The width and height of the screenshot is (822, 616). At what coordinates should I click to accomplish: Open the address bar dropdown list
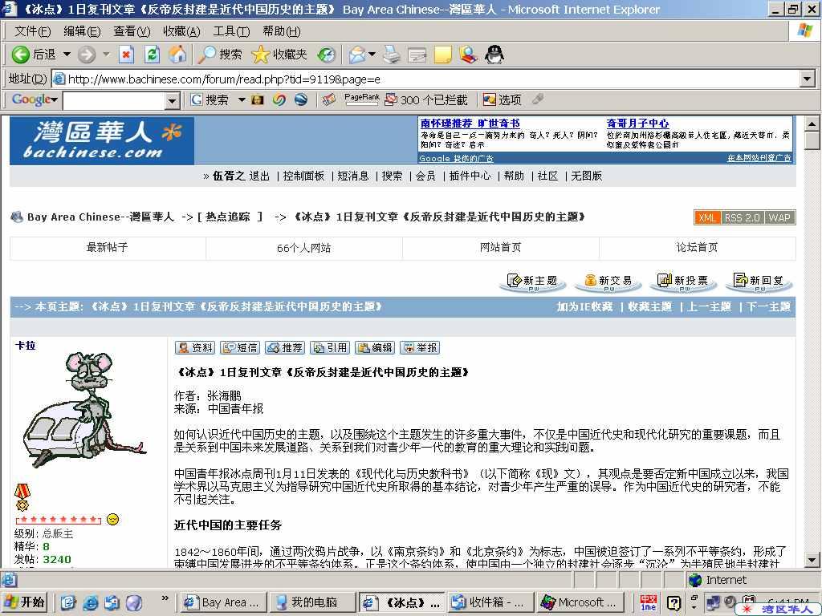point(808,79)
